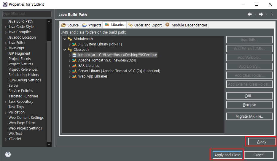Select Run/Debug Settings in sidebar
Image resolution: width=277 pixels, height=161 pixels.
pyautogui.click(x=25, y=80)
